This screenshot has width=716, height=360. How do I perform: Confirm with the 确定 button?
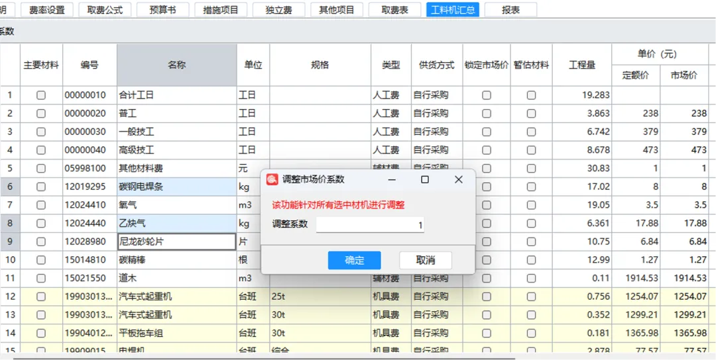[x=354, y=260]
